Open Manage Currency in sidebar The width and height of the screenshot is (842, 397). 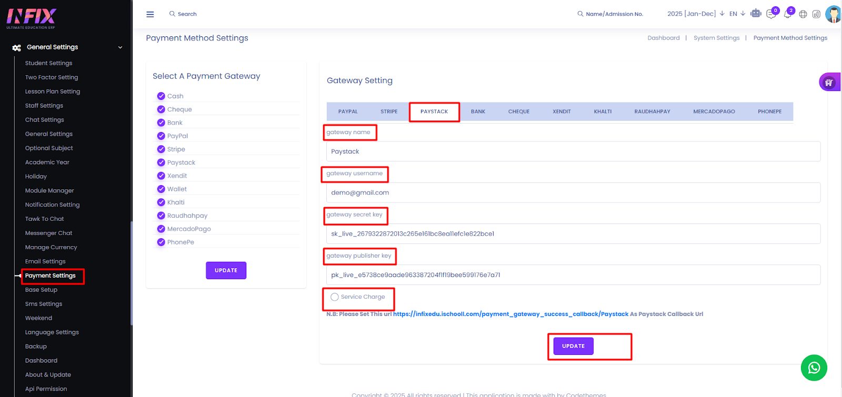[x=51, y=247]
